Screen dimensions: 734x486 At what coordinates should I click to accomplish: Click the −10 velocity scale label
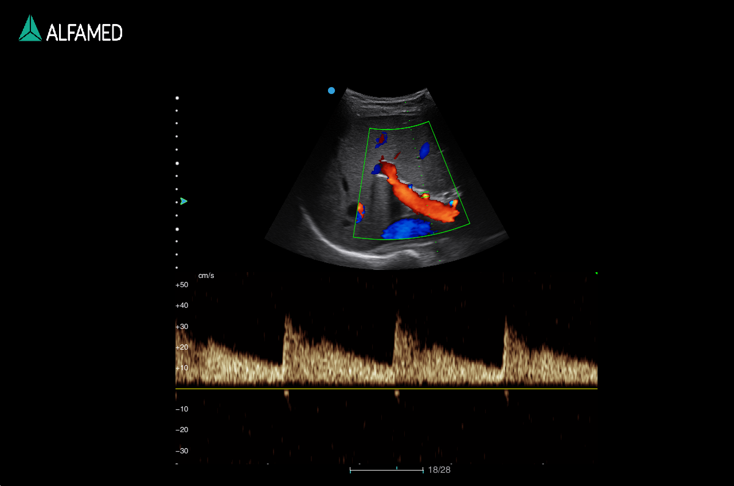(182, 409)
